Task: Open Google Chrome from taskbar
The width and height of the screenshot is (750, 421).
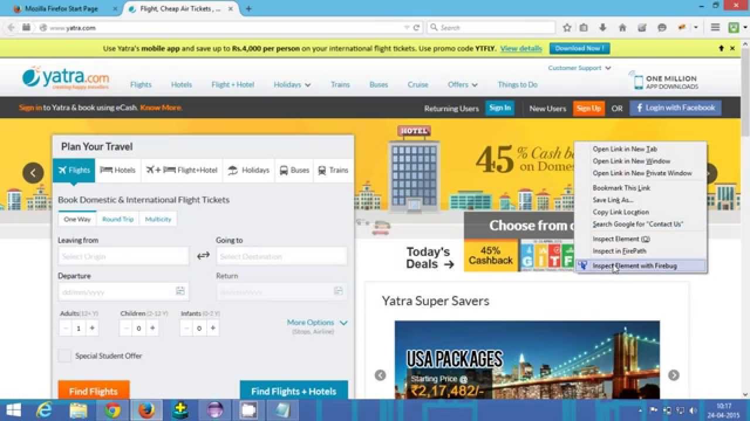Action: [112, 410]
